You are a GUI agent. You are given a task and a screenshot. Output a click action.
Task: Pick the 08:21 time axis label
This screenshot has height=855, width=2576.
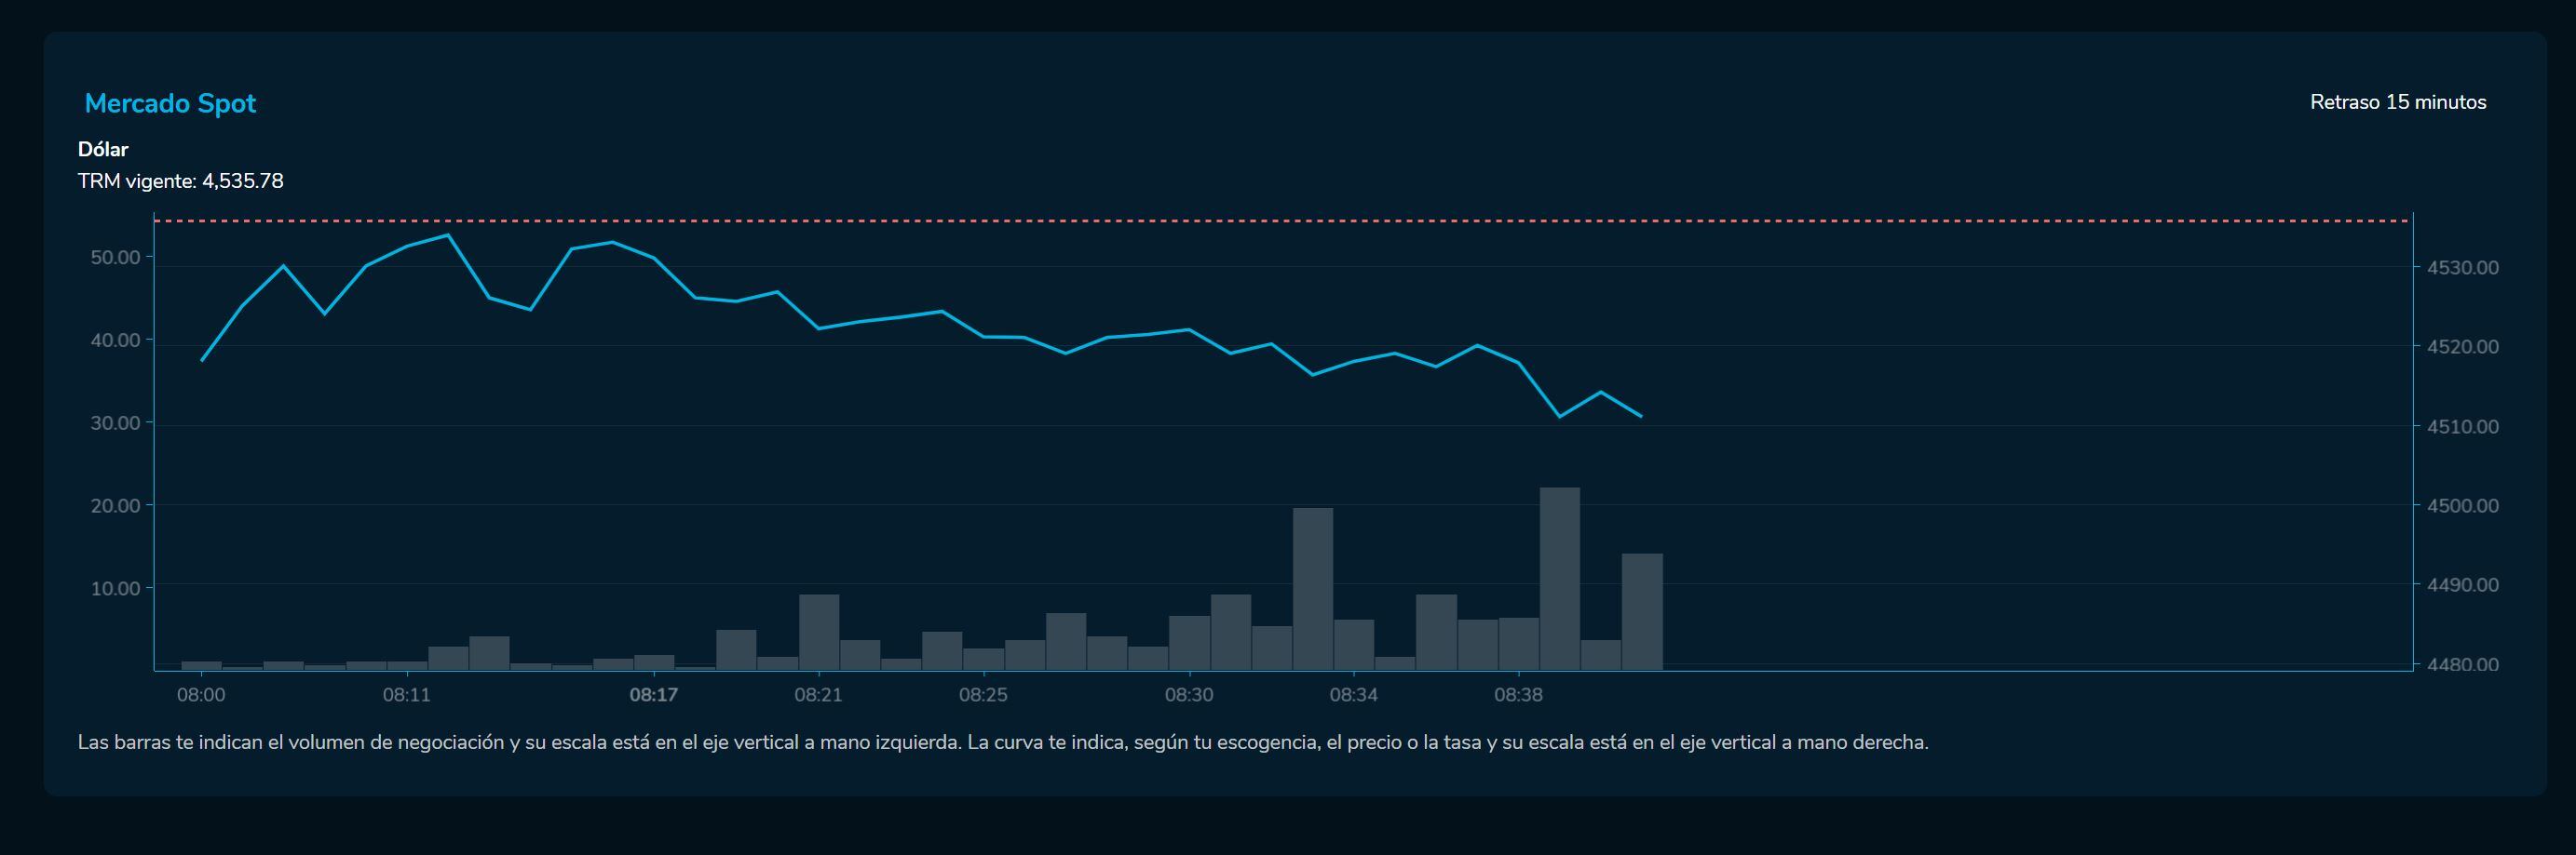click(x=818, y=695)
